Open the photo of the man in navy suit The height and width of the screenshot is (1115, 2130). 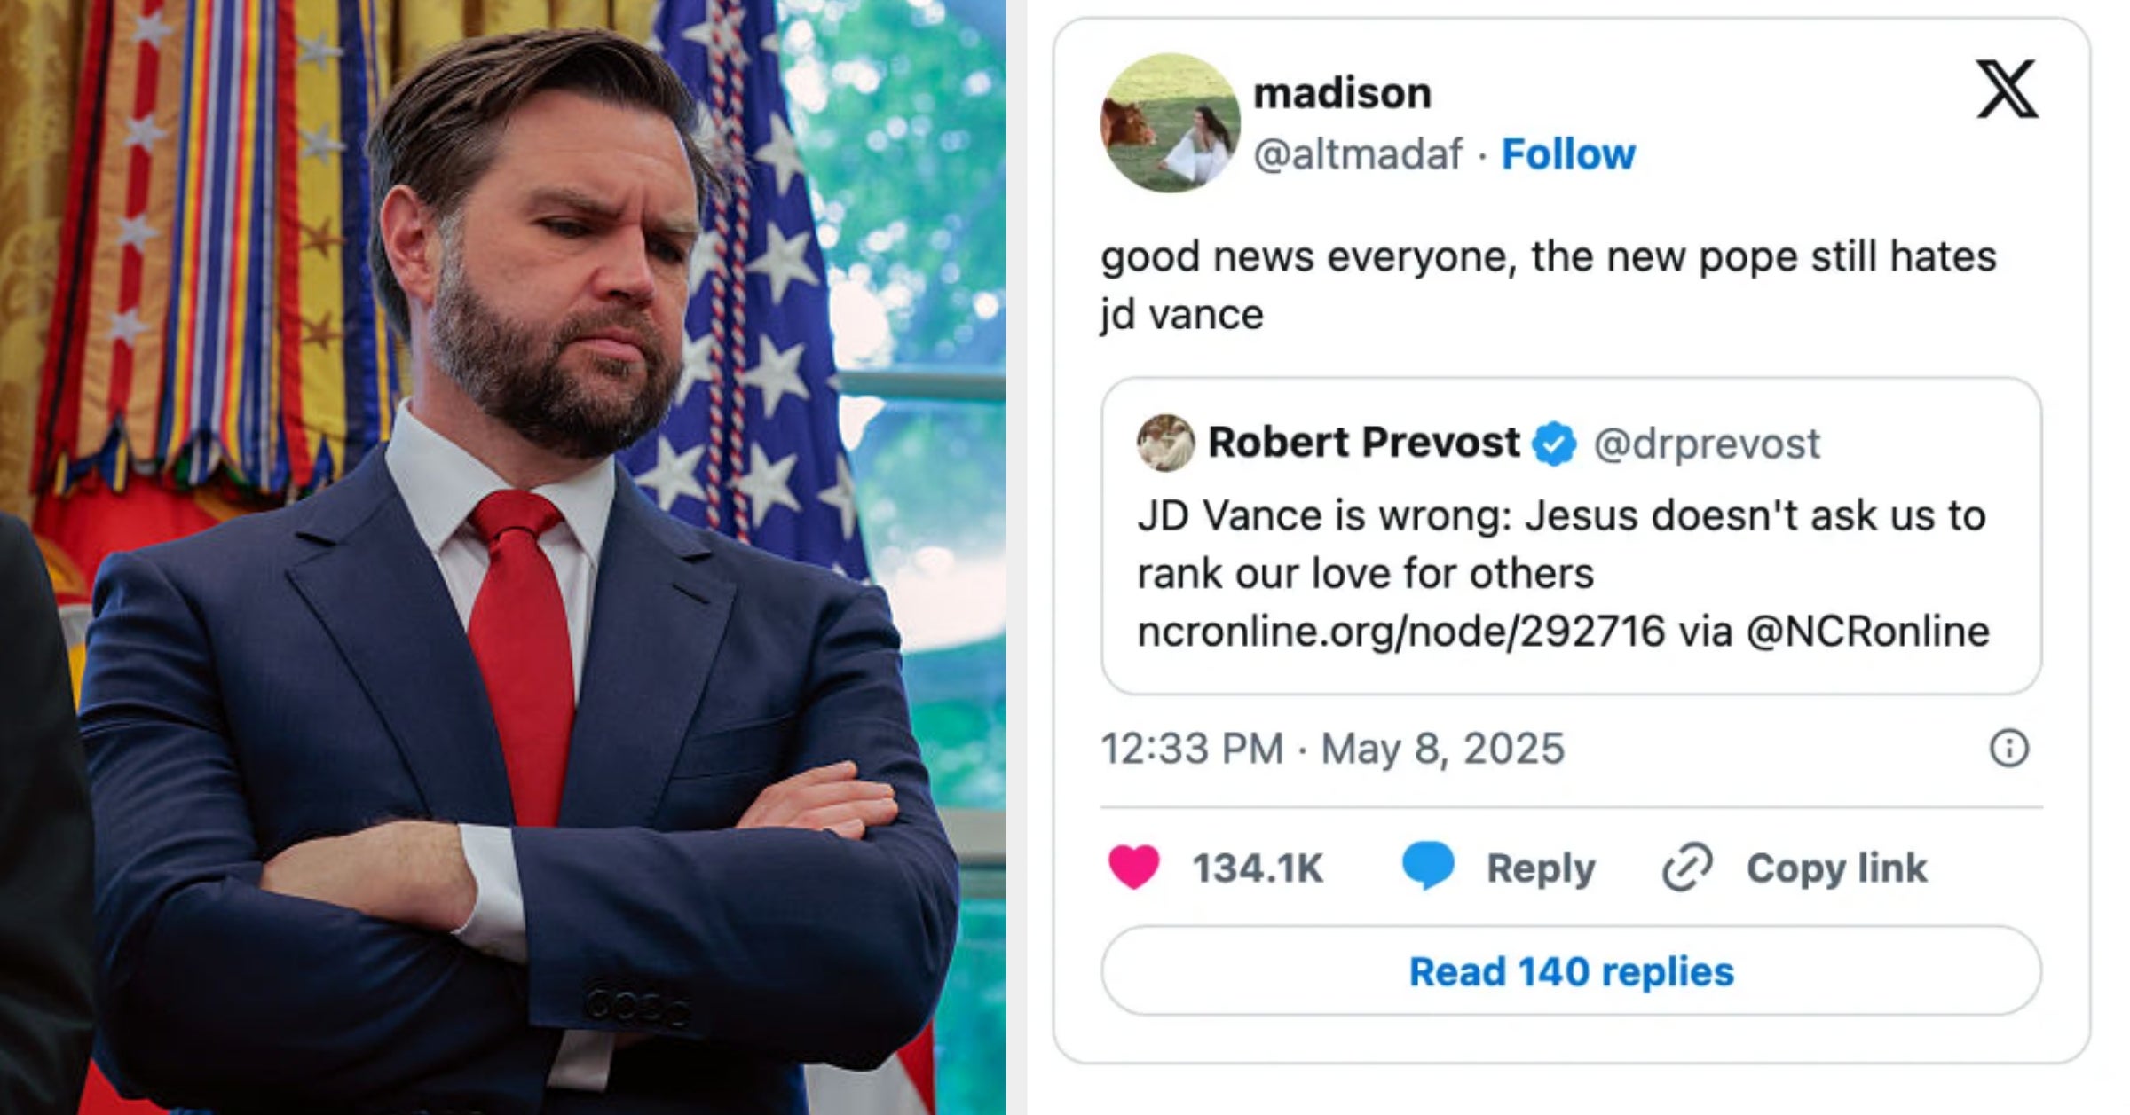point(502,557)
